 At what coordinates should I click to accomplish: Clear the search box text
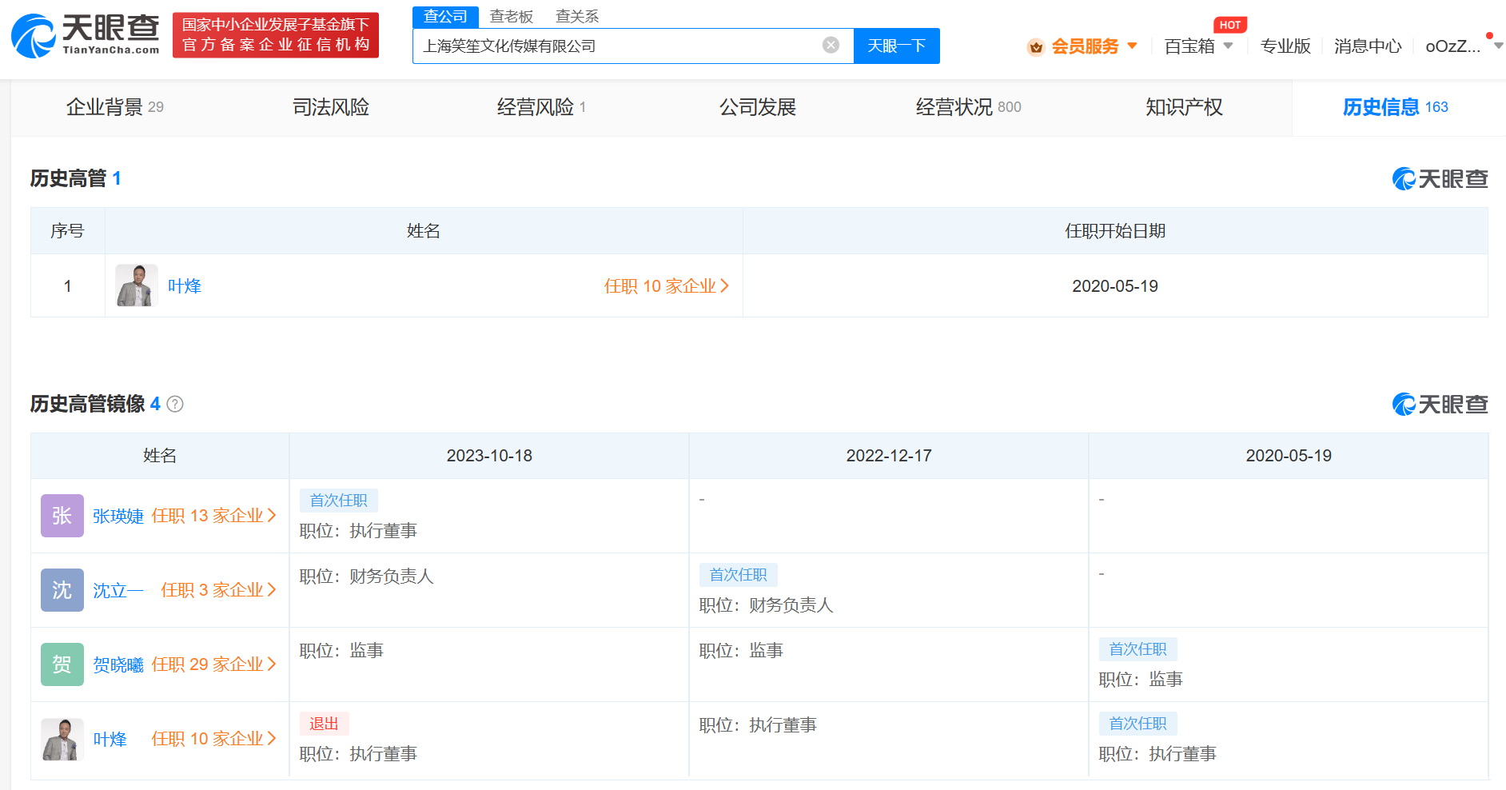point(831,46)
